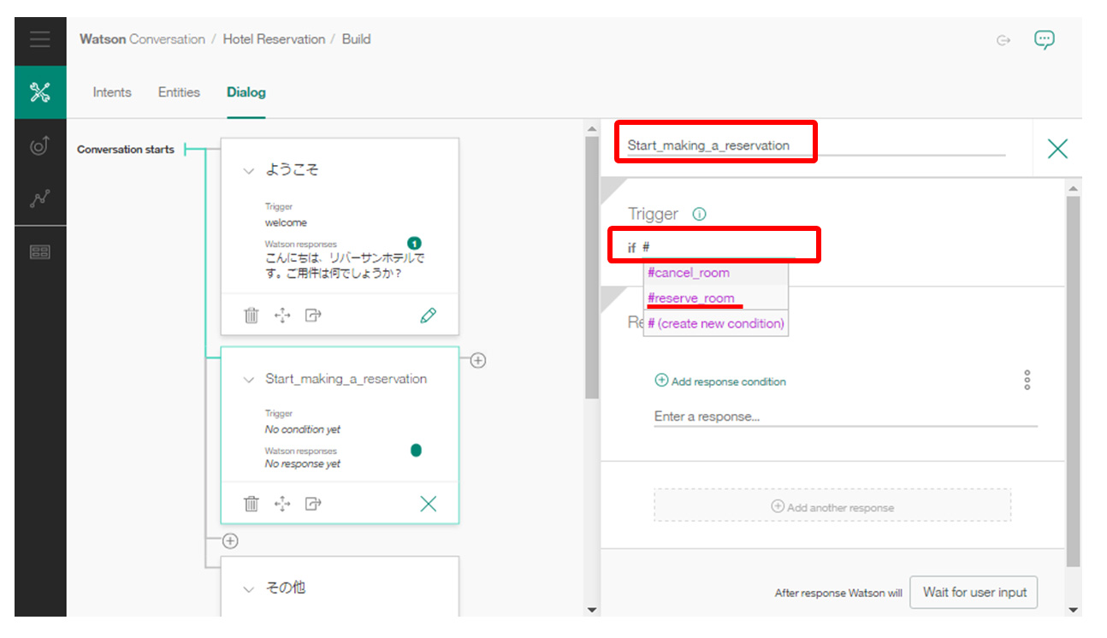Click Add response condition link

[x=720, y=381]
